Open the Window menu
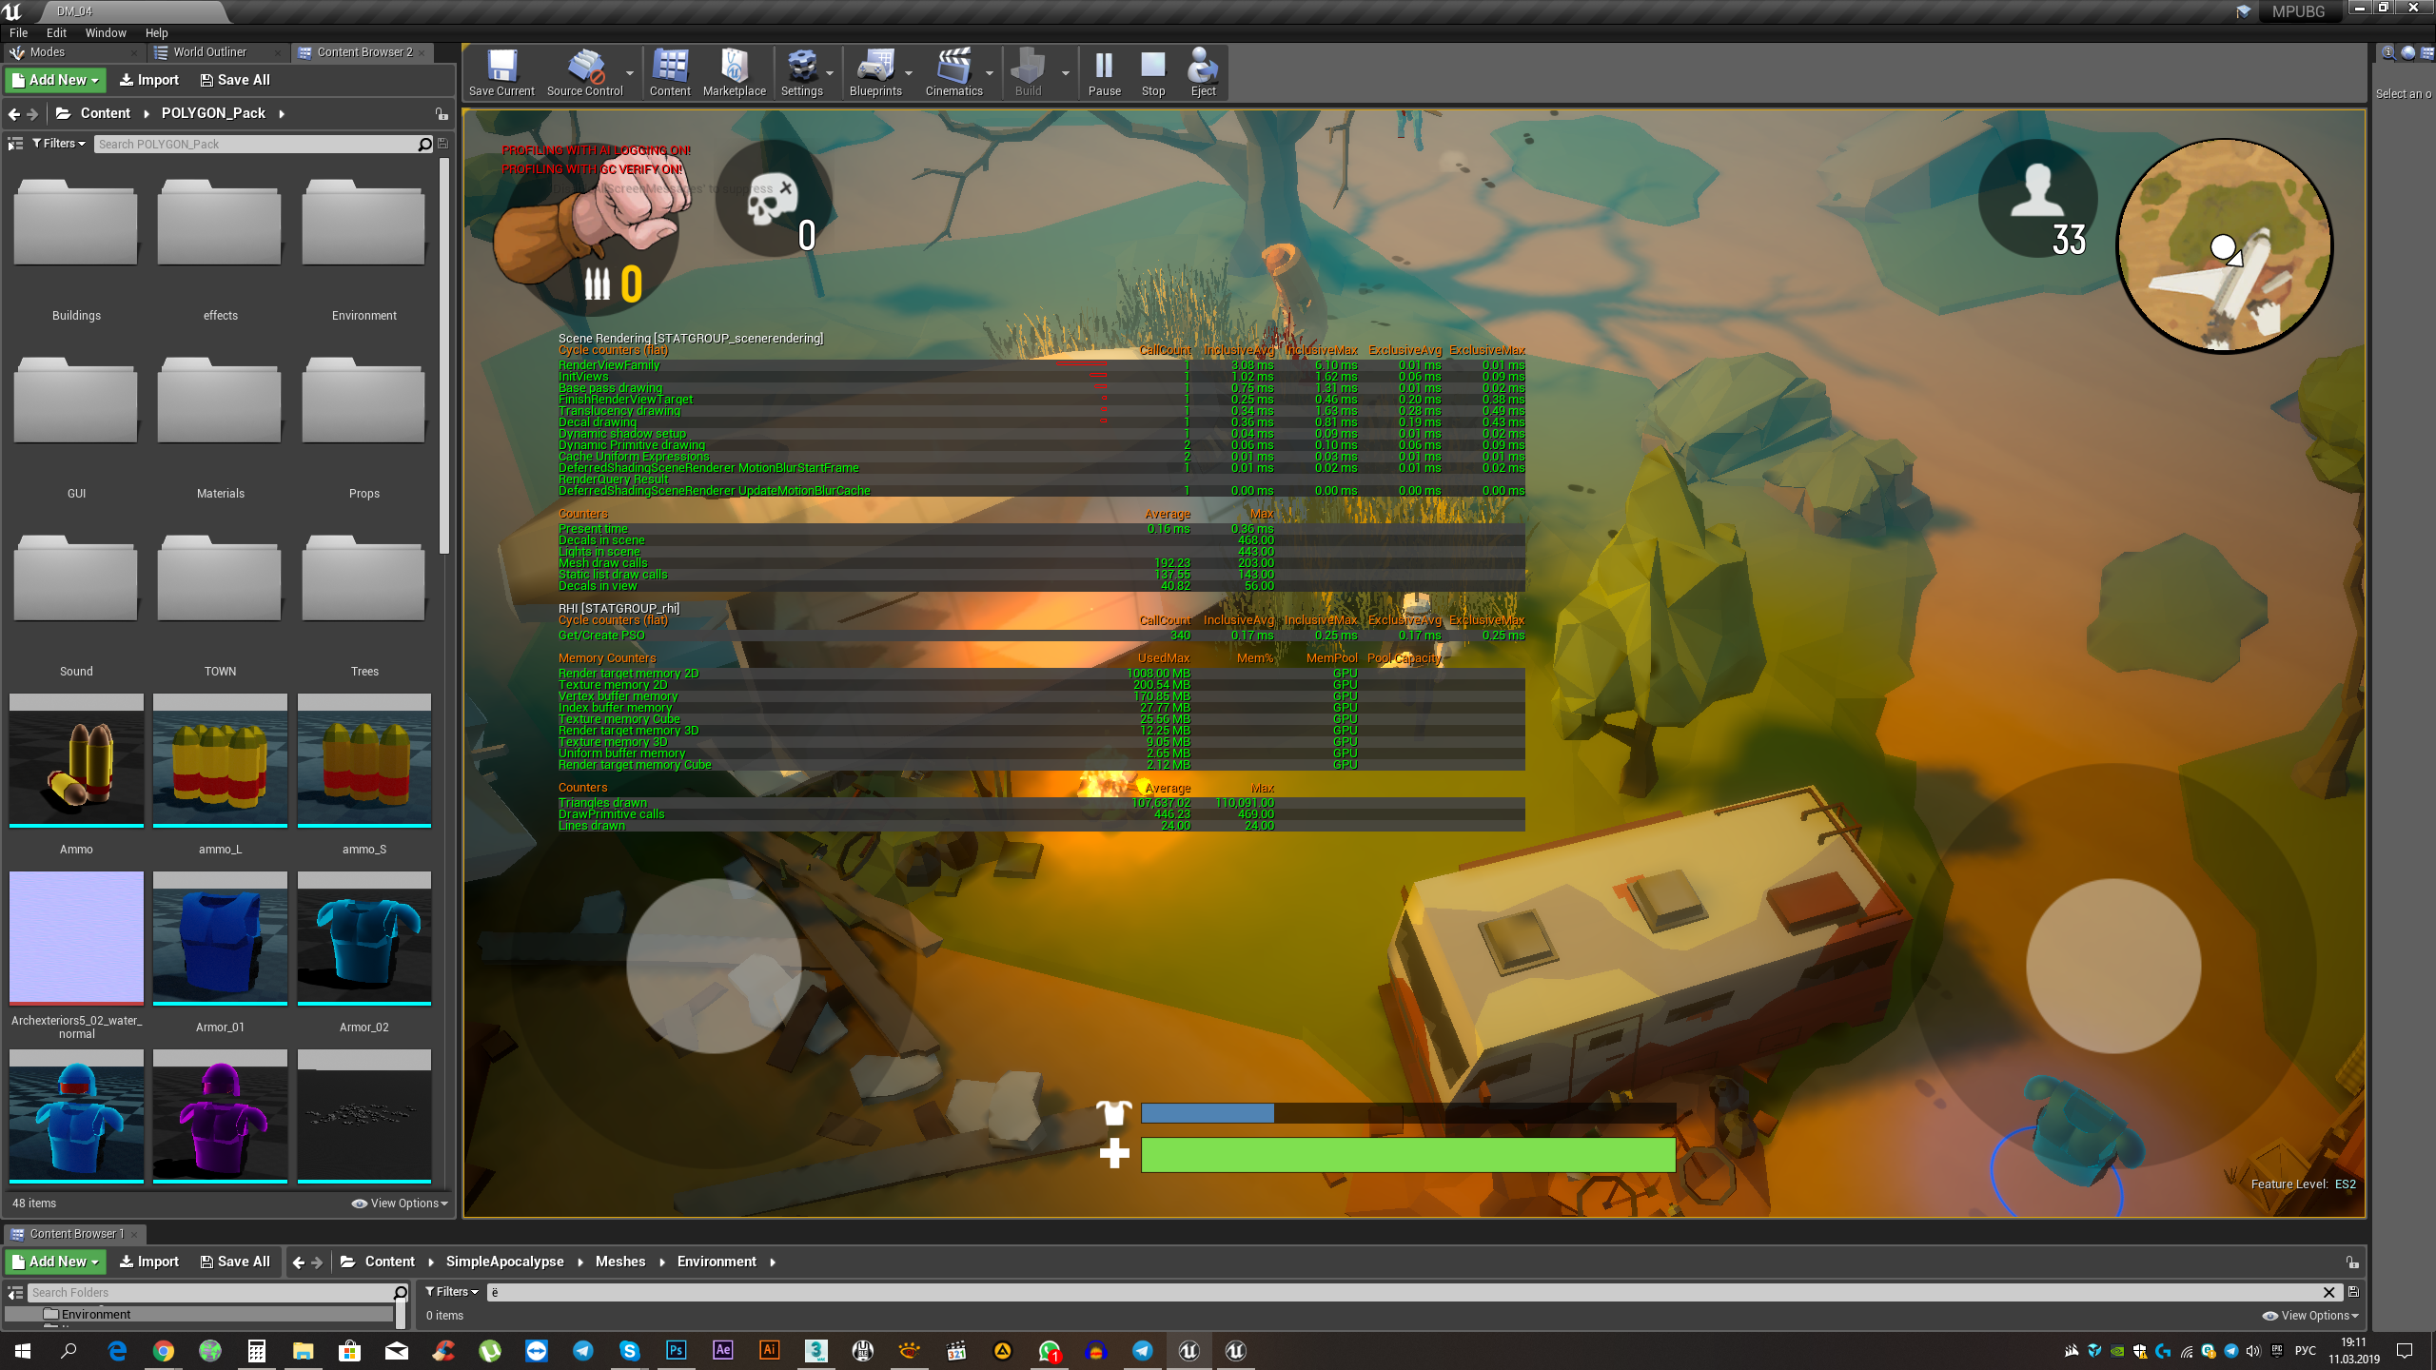 tap(106, 32)
